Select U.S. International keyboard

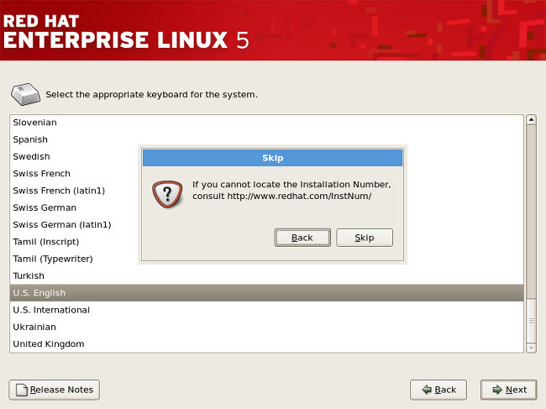tap(266, 310)
